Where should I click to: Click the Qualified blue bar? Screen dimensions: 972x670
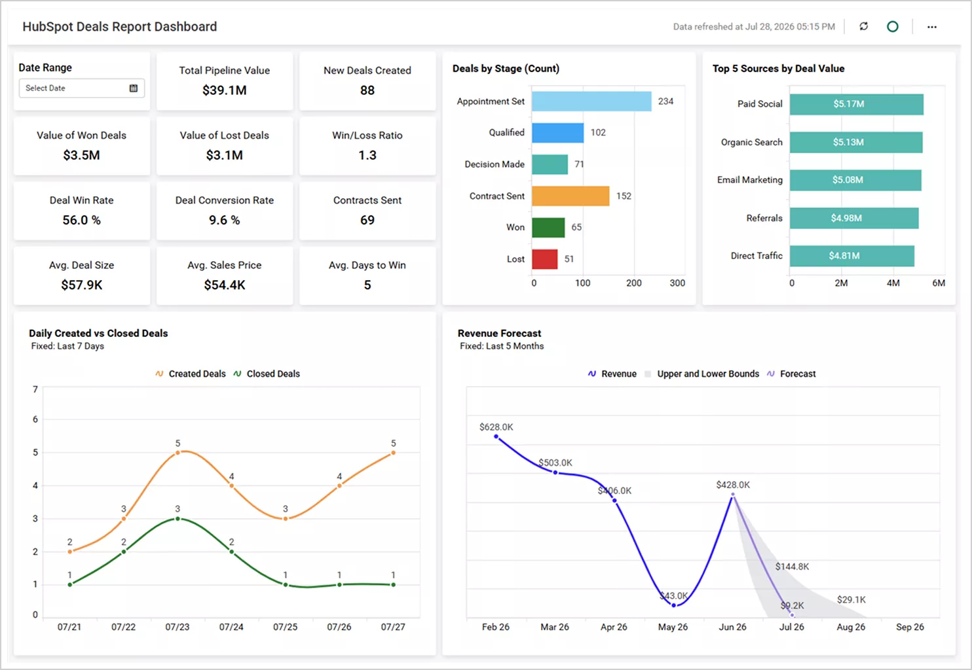coord(557,132)
